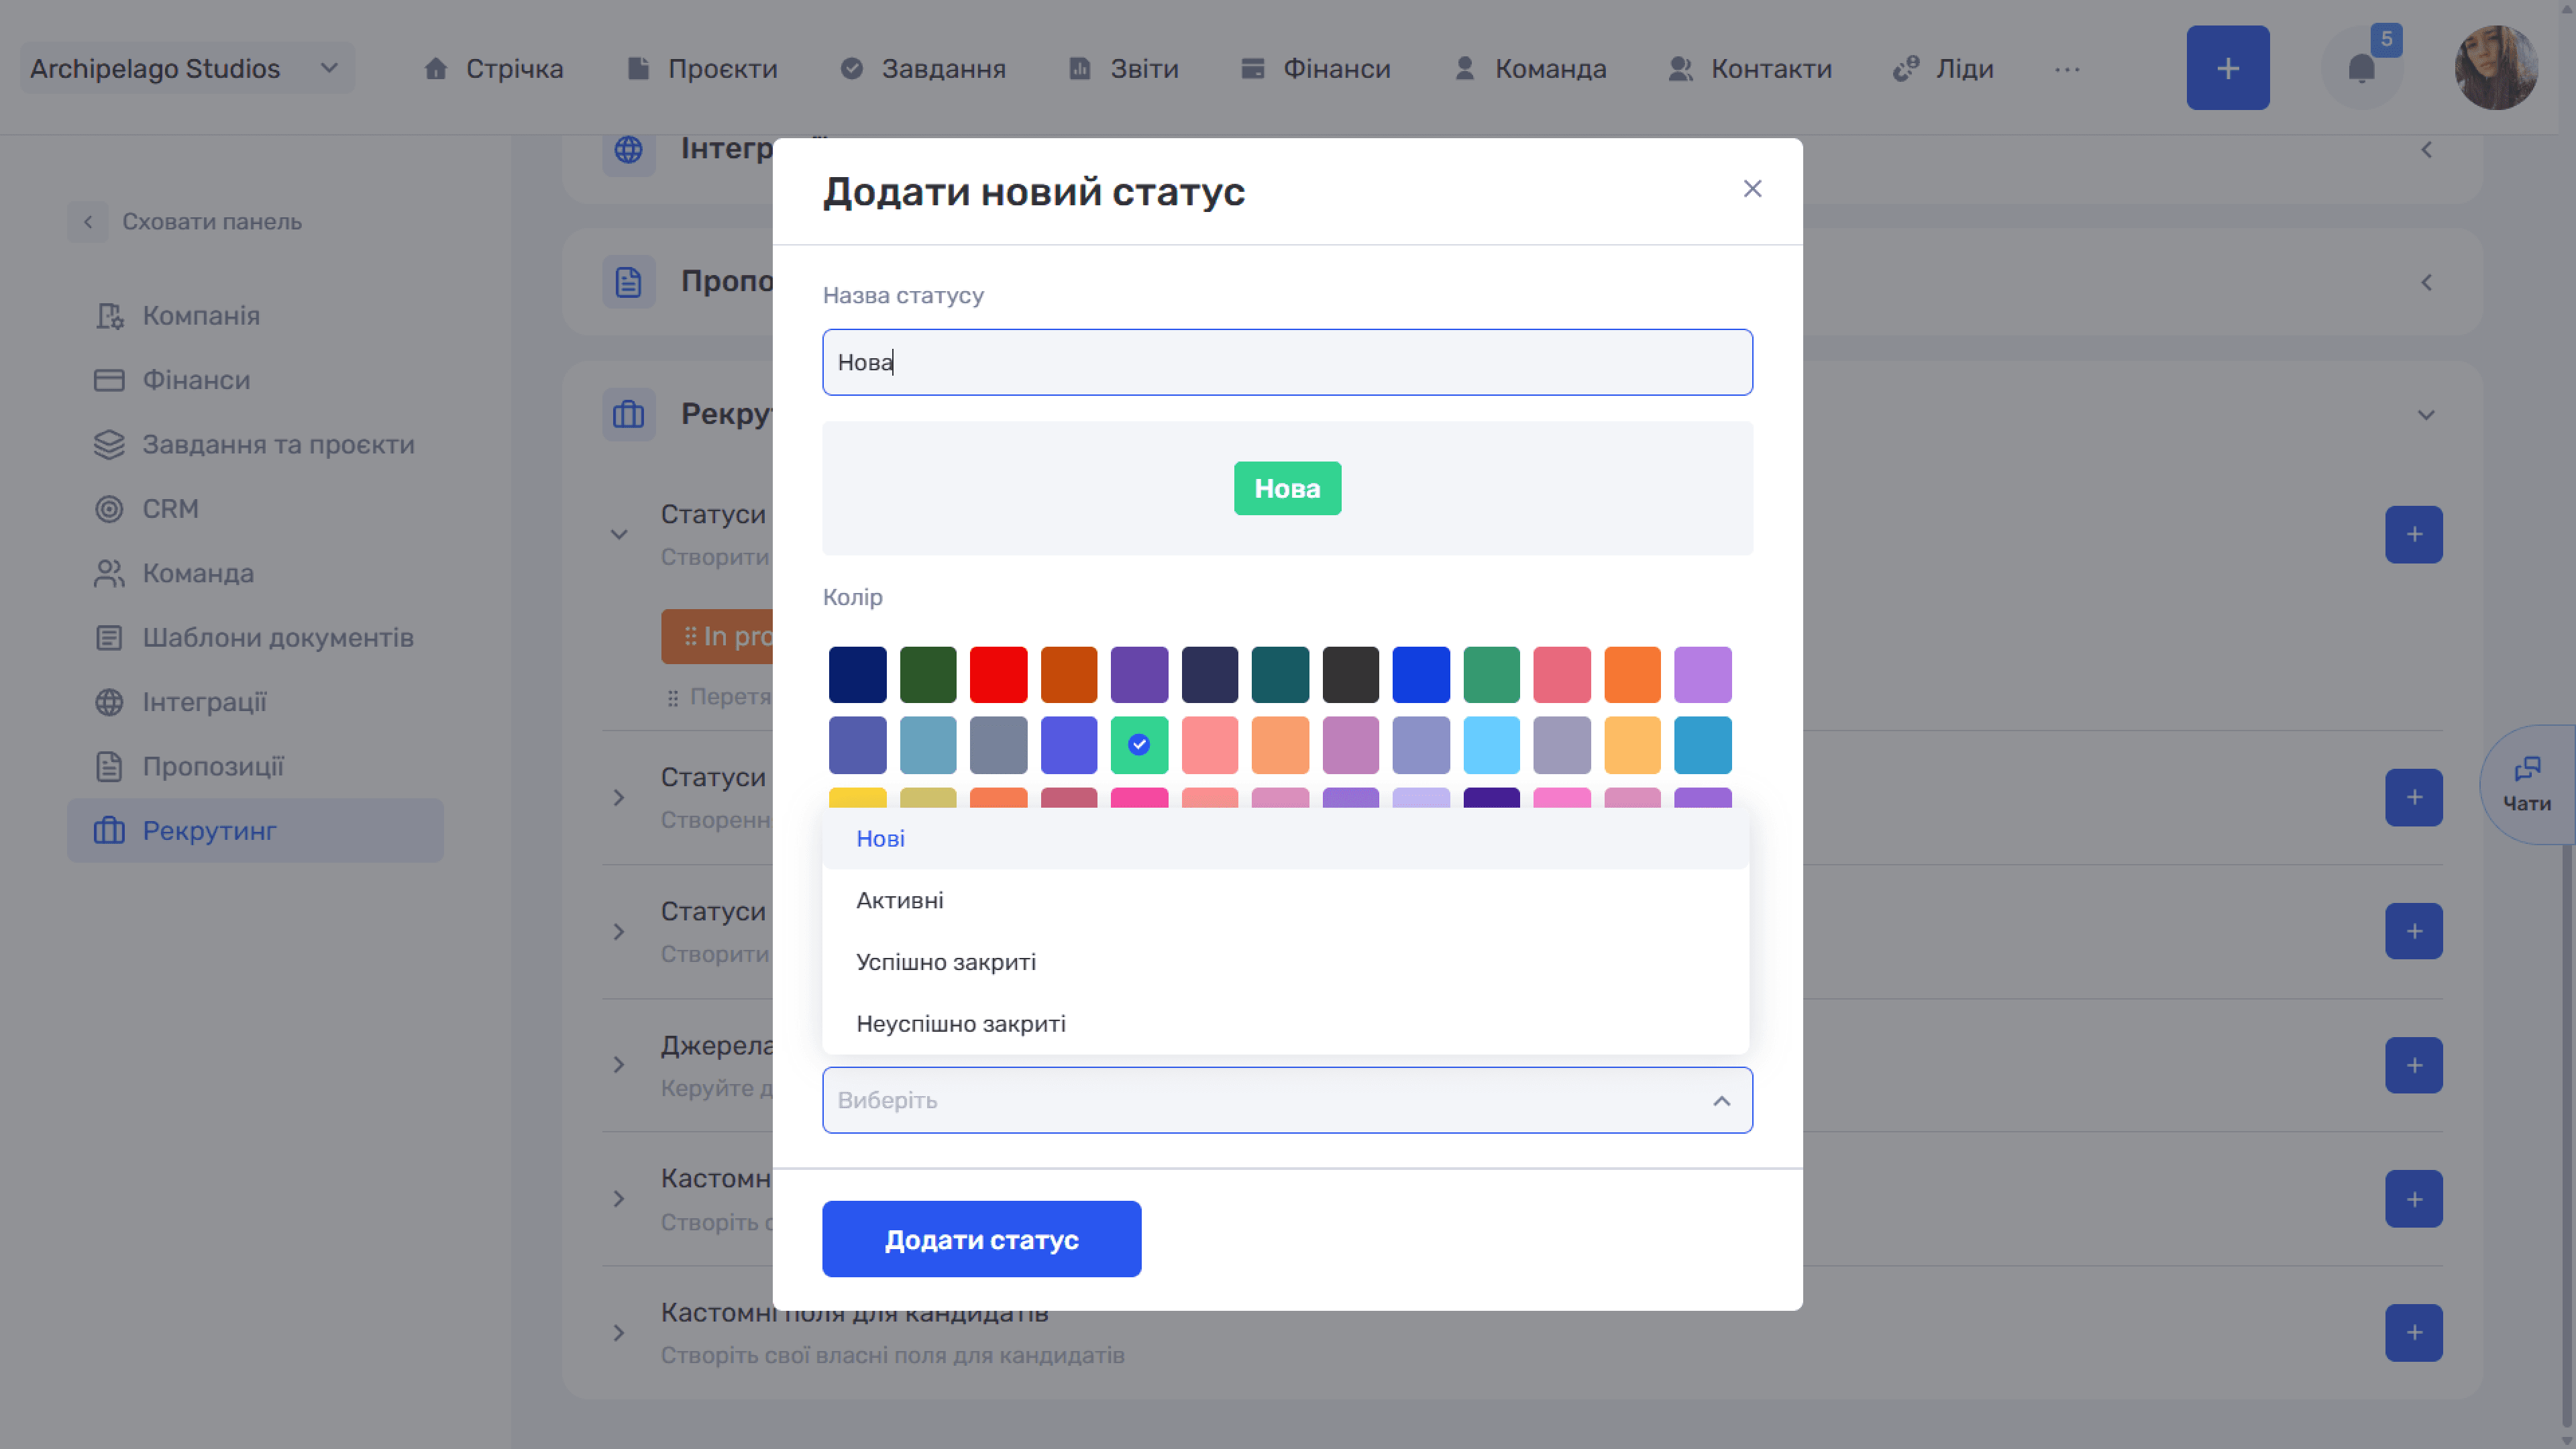Expand the Джерела row chevron
This screenshot has width=2576, height=1449.
(619, 1065)
